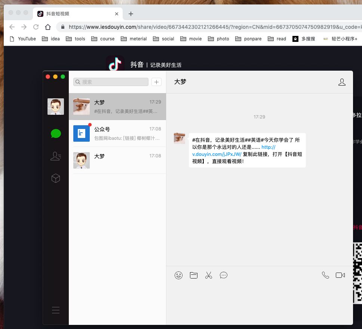Click the message input area

pos(260,304)
